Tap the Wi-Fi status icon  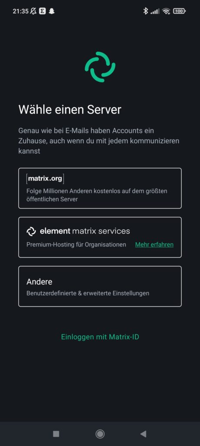point(166,11)
